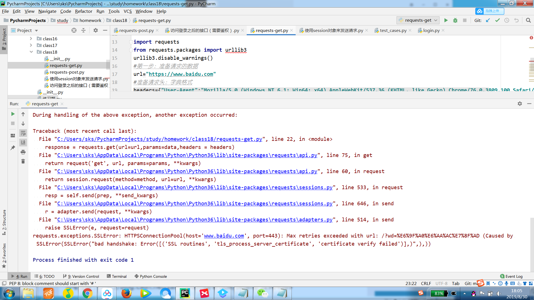Toggle scroll-to-end in the Run console
The image size is (534, 300).
tap(23, 142)
